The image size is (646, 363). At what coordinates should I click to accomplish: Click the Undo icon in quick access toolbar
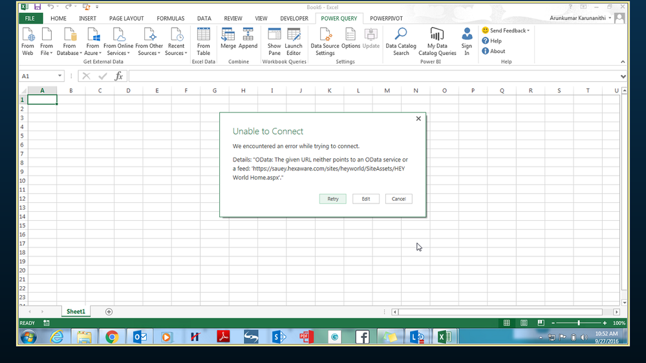(50, 6)
